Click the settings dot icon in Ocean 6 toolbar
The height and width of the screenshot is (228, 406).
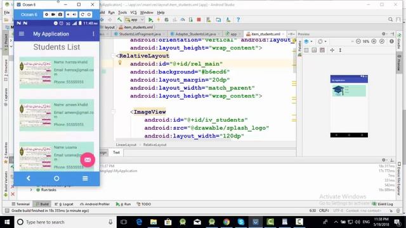coord(46,15)
